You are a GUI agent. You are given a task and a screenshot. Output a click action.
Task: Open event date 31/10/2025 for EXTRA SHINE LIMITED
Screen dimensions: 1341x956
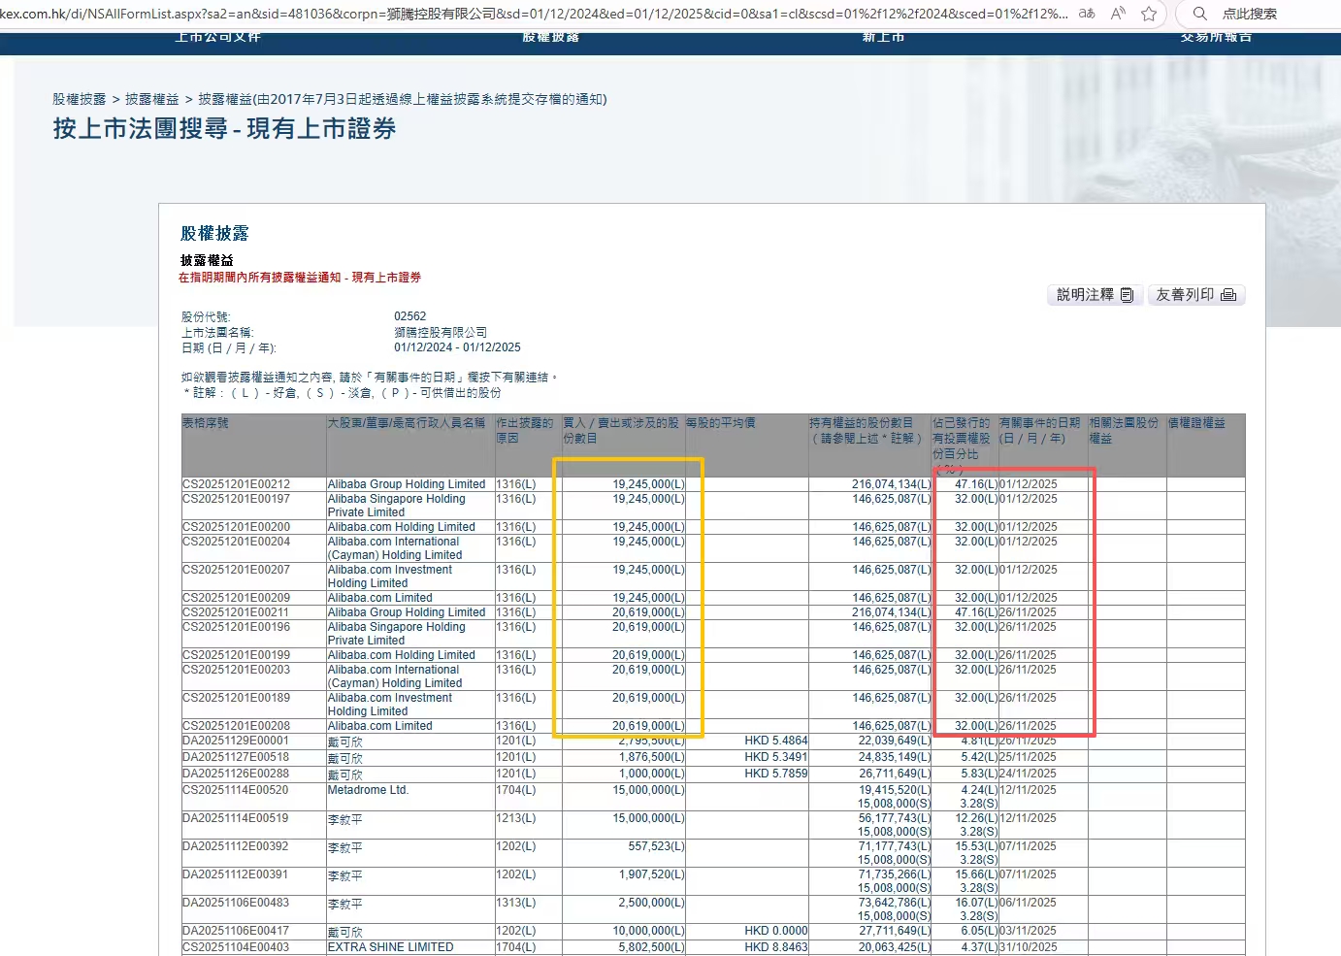point(1029,947)
